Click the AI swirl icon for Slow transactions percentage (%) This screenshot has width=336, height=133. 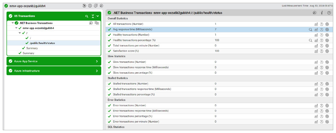[327, 73]
